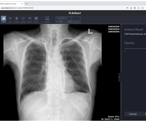This screenshot has height=122, width=146.
Task: Adjust the Opacity slider
Action: (135, 48)
